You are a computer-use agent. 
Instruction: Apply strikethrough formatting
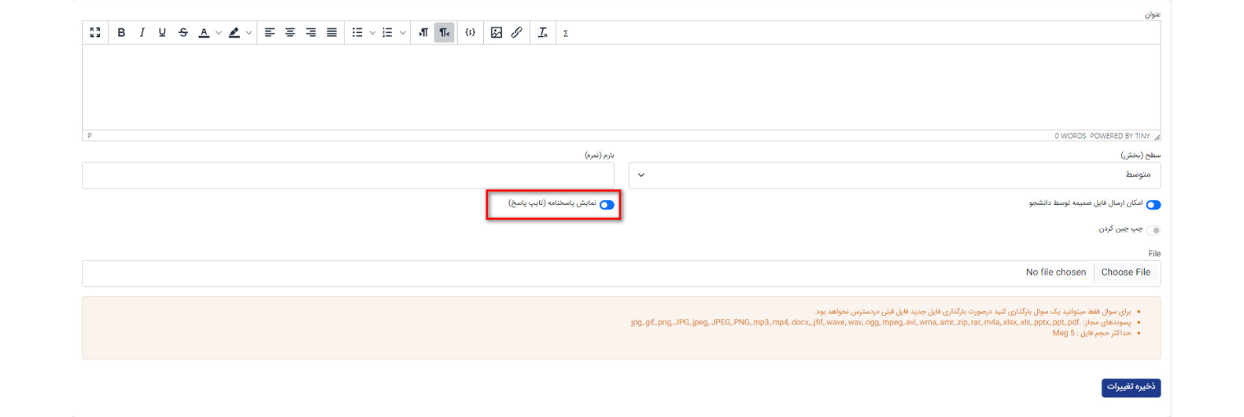pos(183,33)
